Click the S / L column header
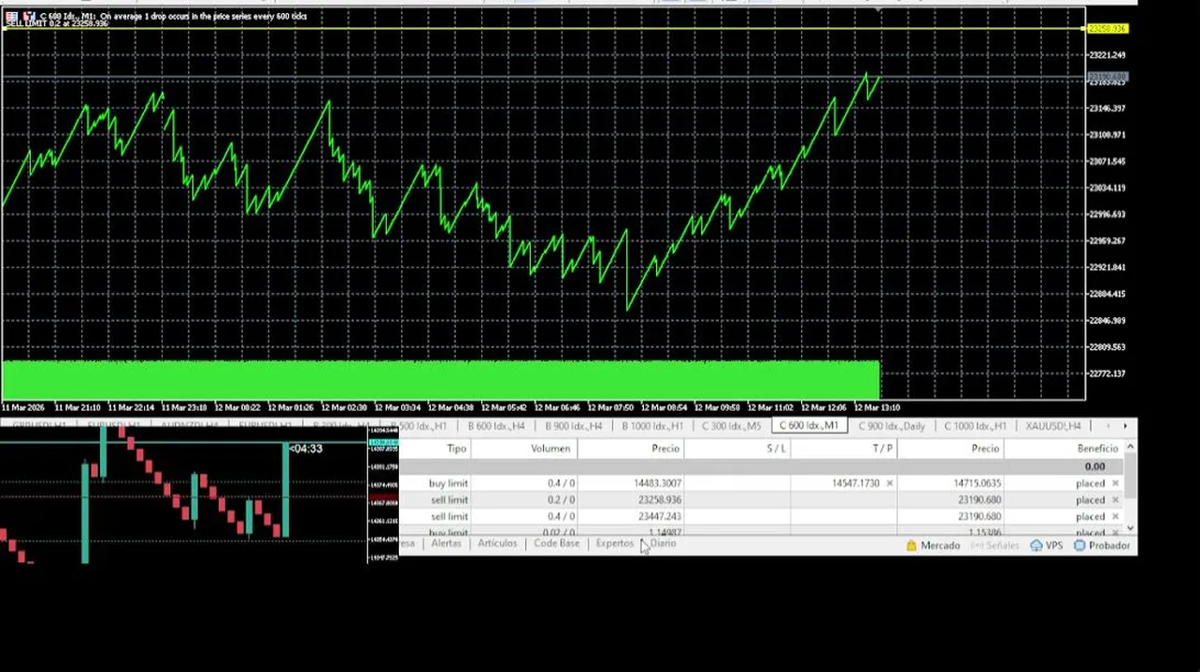The height and width of the screenshot is (672, 1200). tap(737, 449)
